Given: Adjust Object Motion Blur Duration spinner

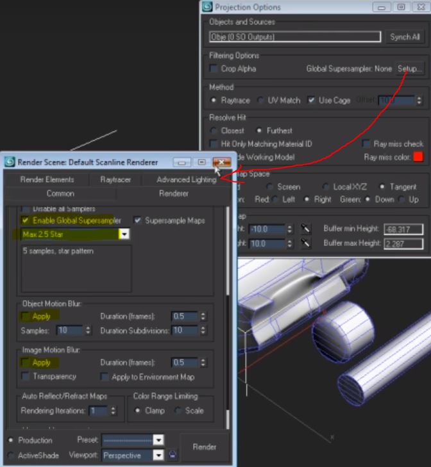Looking at the screenshot, I should click(203, 316).
